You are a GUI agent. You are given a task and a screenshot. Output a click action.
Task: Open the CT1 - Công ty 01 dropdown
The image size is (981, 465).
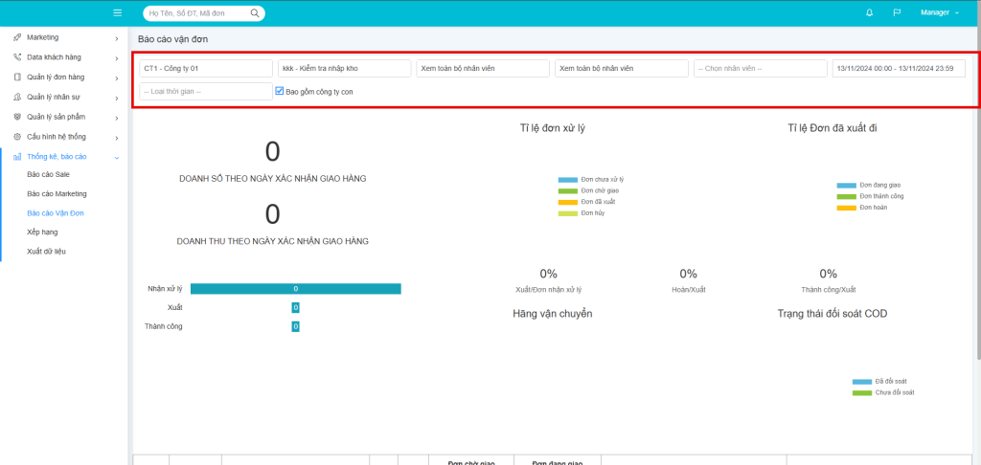point(205,69)
